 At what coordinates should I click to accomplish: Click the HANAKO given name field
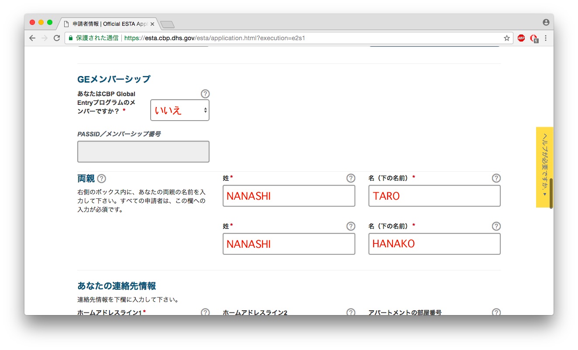pyautogui.click(x=434, y=244)
